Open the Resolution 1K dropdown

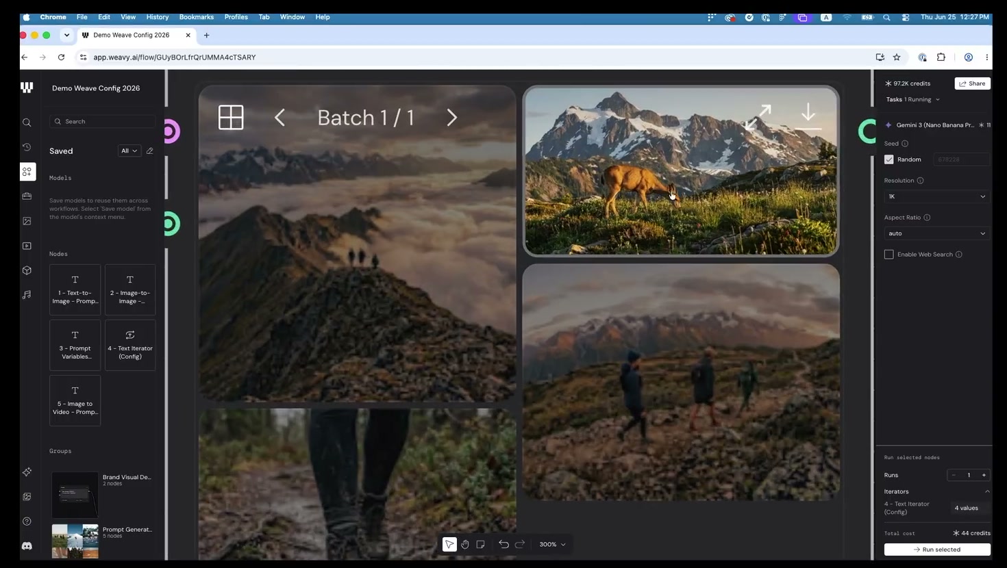tap(937, 196)
